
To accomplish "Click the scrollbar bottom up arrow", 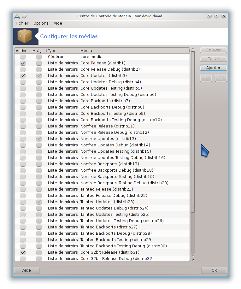I will click(193, 256).
